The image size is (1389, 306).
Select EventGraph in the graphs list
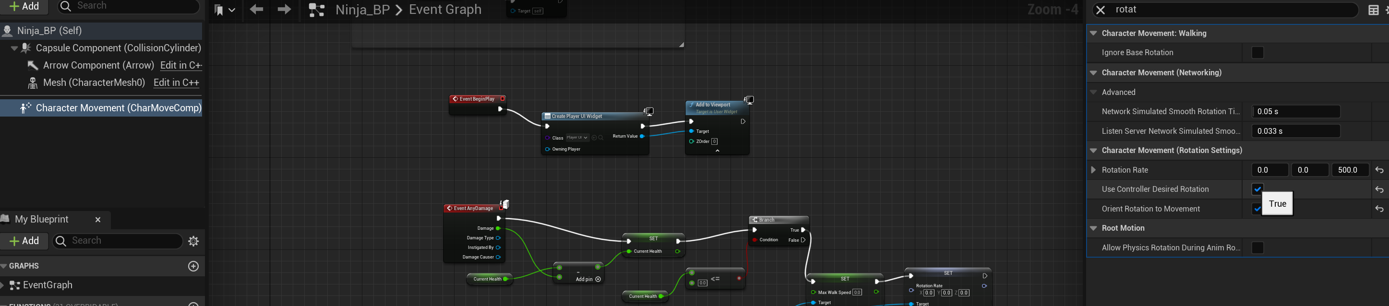pyautogui.click(x=48, y=285)
